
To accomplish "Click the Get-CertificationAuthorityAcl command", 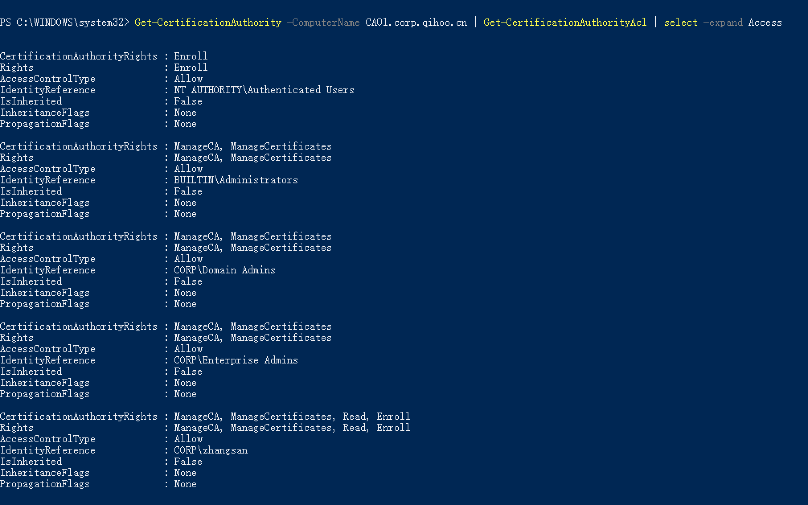I will coord(565,23).
